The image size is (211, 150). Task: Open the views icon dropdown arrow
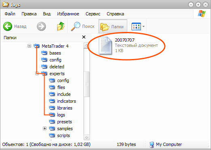pyautogui.click(x=143, y=26)
